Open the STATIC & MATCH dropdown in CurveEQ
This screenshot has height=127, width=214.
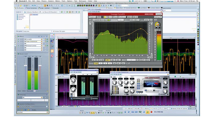[x=134, y=20]
